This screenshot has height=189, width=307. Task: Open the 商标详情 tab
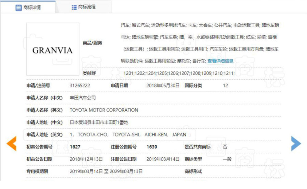coord(28,7)
